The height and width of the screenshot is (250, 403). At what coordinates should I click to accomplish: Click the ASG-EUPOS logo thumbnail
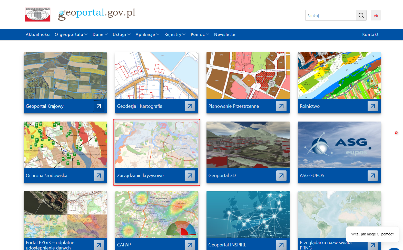click(x=339, y=145)
